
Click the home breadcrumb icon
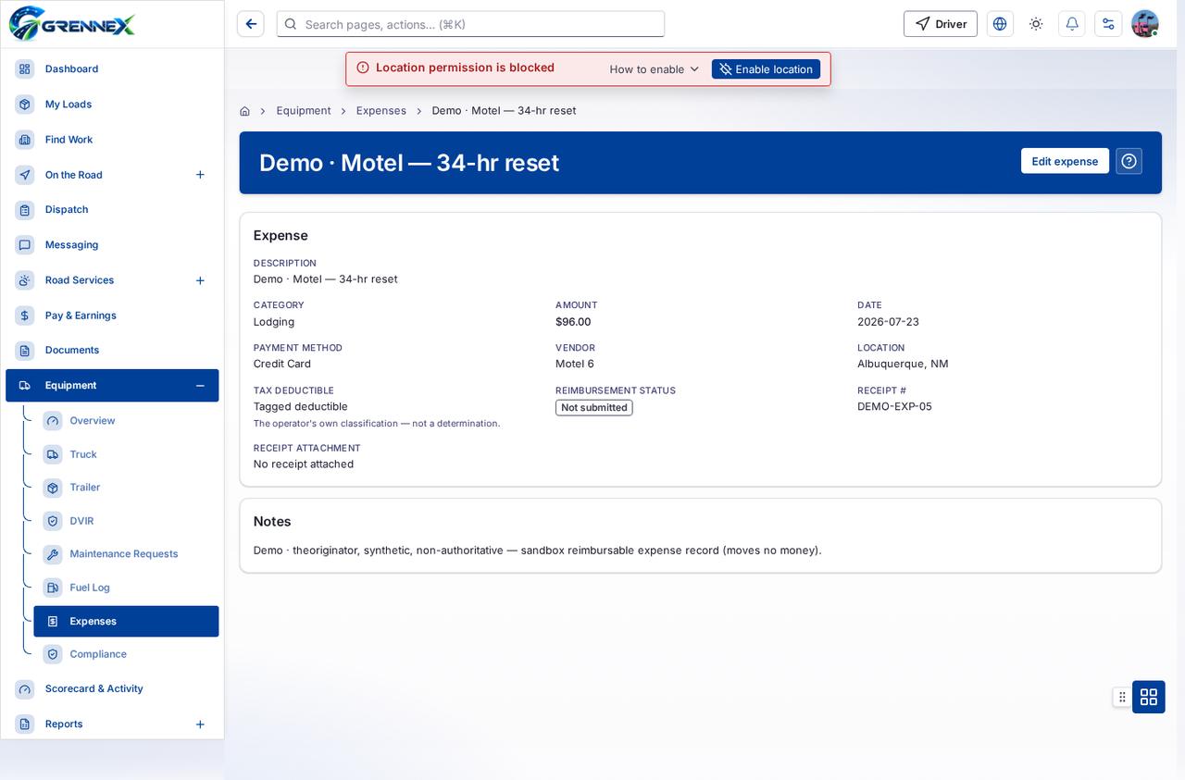pyautogui.click(x=244, y=111)
